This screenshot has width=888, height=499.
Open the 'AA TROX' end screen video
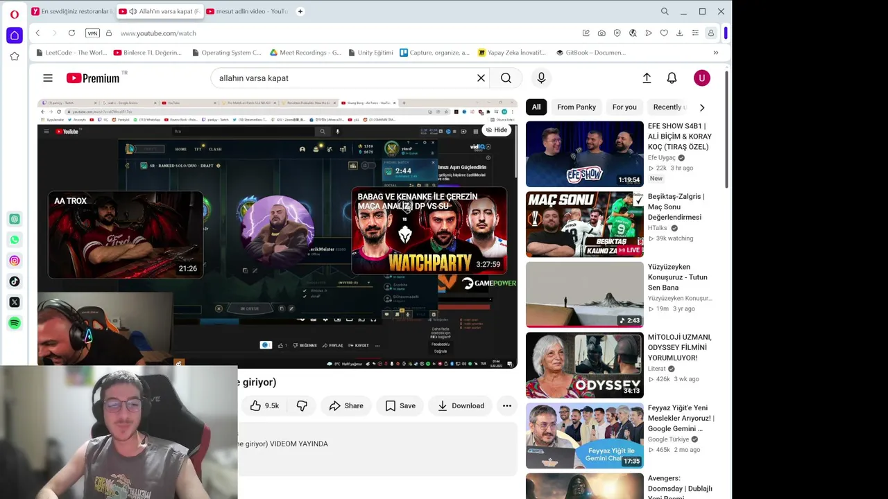click(x=126, y=235)
